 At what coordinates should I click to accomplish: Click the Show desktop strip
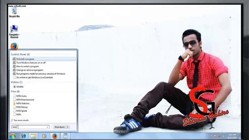click(240, 136)
